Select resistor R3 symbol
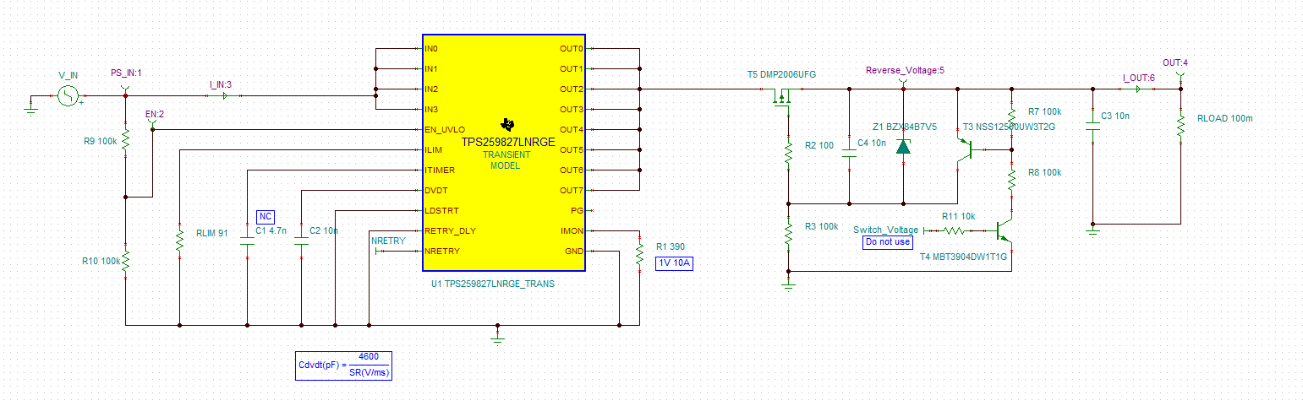This screenshot has width=1303, height=406. [x=788, y=233]
